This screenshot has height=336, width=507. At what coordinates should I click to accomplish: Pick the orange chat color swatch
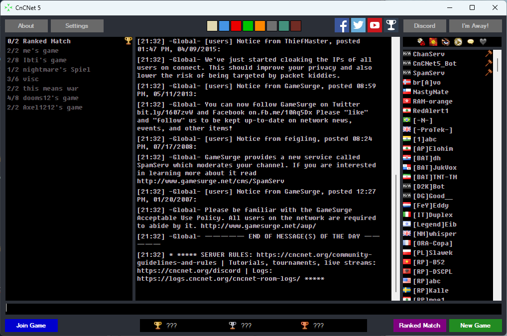[x=260, y=26]
